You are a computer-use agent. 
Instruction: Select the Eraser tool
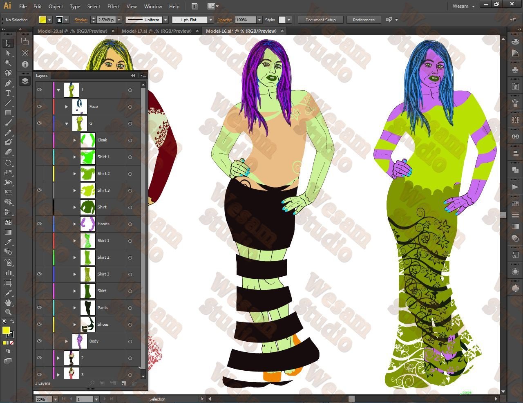point(8,152)
